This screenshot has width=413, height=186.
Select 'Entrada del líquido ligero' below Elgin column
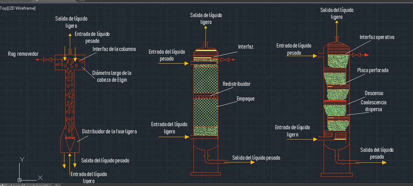[x=89, y=177]
